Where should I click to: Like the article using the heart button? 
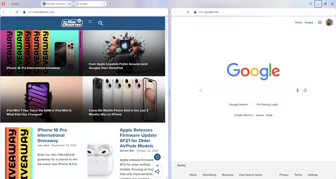click(x=157, y=157)
